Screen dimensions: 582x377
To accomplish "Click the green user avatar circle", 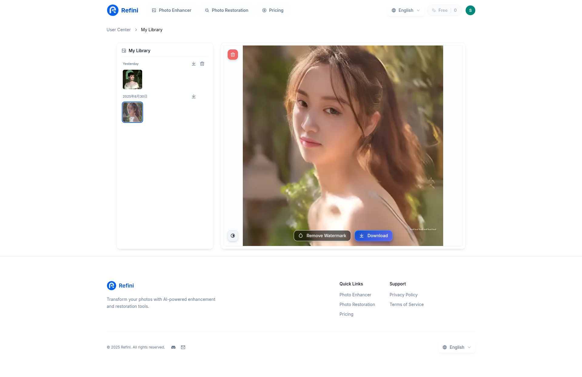I will click(470, 10).
